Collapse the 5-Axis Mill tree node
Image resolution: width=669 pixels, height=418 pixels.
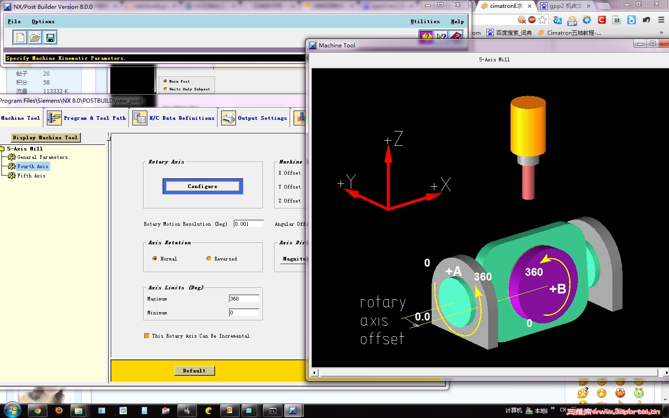2,149
